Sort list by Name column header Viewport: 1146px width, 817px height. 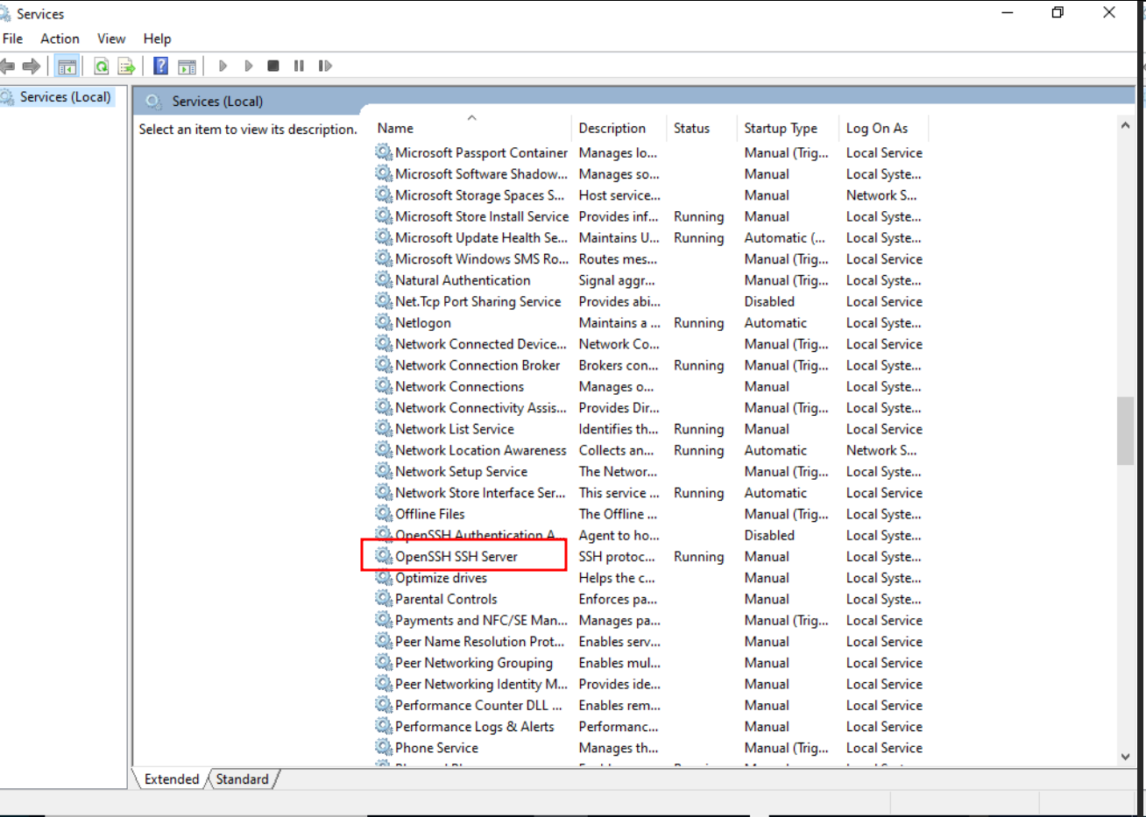(395, 128)
